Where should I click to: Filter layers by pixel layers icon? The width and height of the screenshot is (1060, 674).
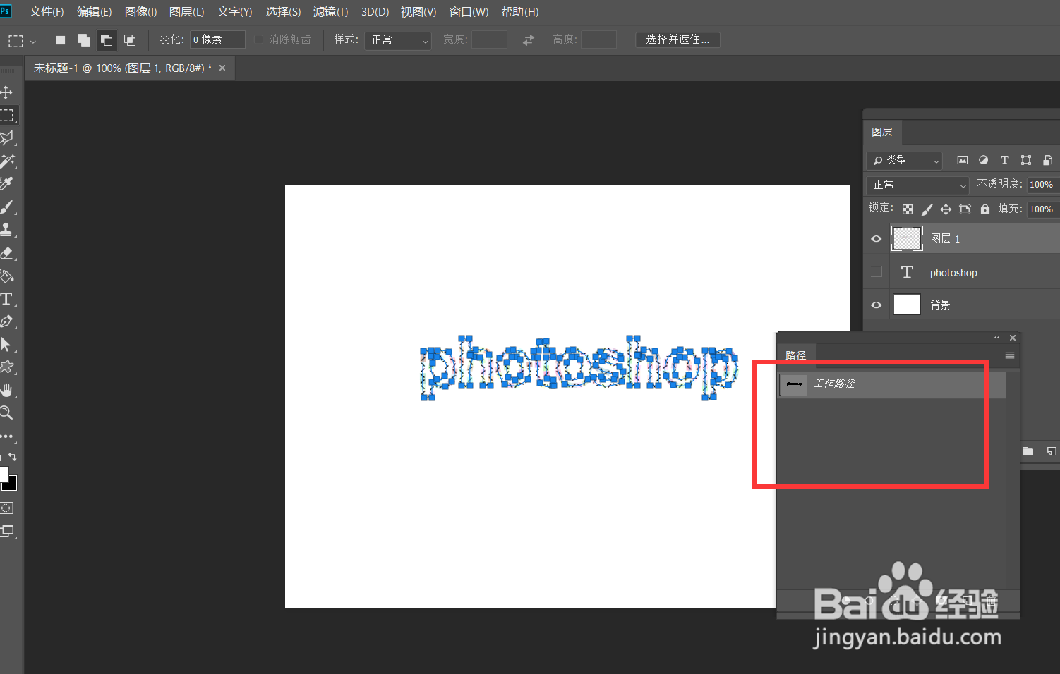[x=963, y=160]
